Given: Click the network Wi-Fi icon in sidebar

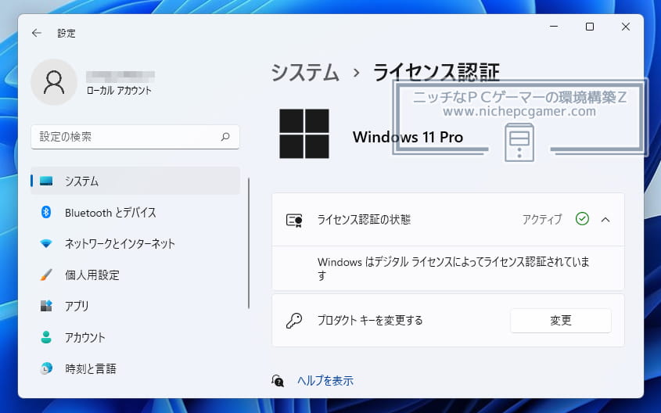Looking at the screenshot, I should (x=46, y=243).
